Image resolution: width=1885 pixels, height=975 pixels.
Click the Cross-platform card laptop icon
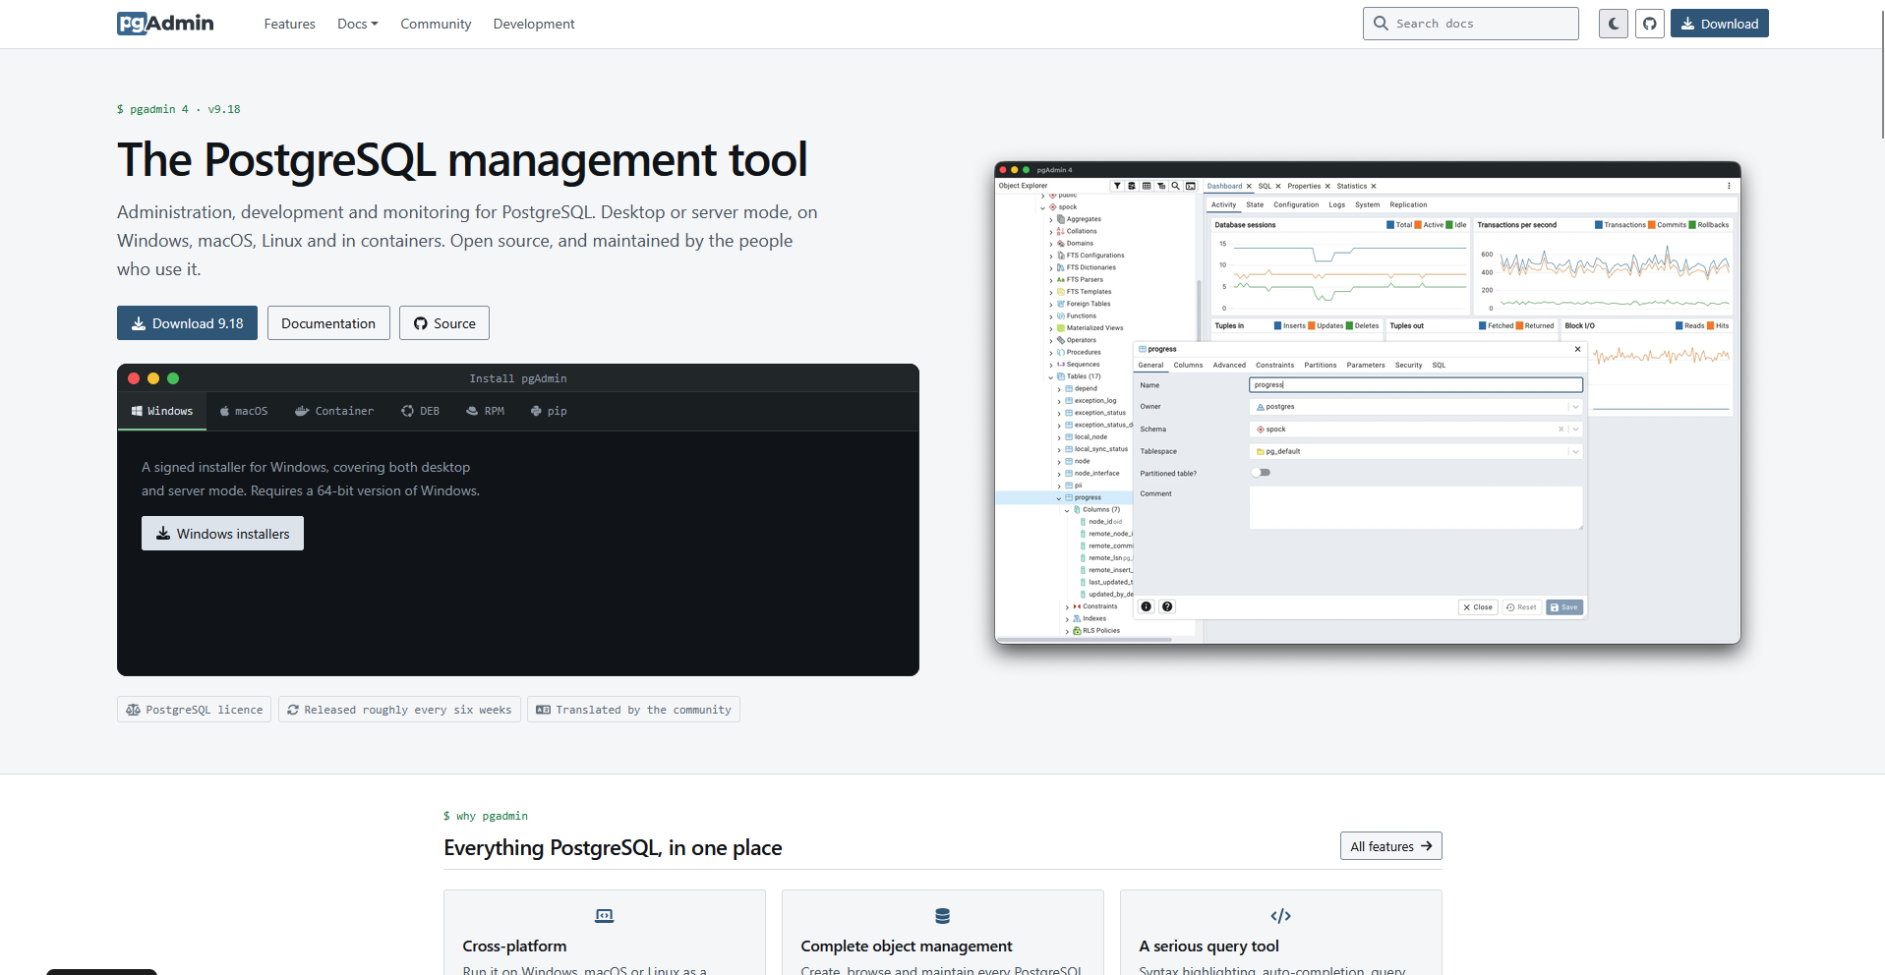(x=605, y=916)
